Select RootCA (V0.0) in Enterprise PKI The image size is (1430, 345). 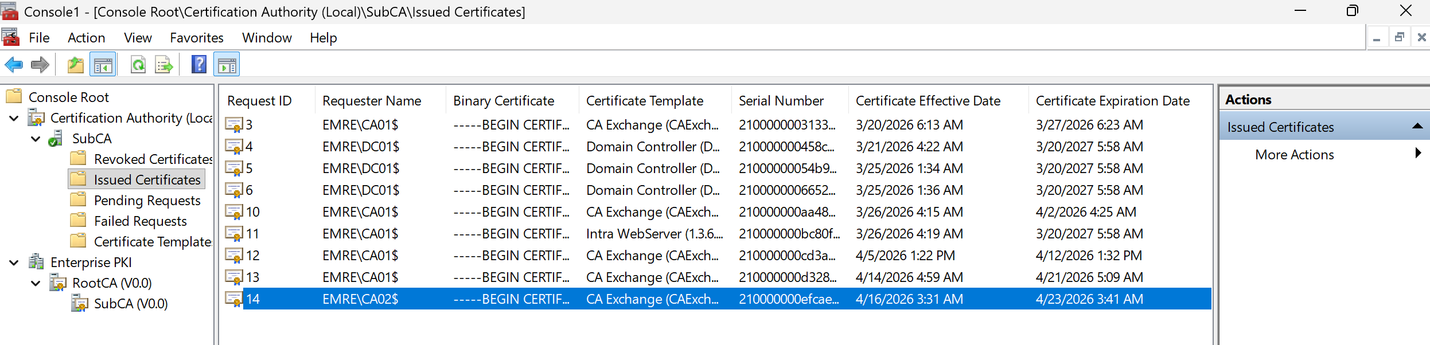[112, 283]
